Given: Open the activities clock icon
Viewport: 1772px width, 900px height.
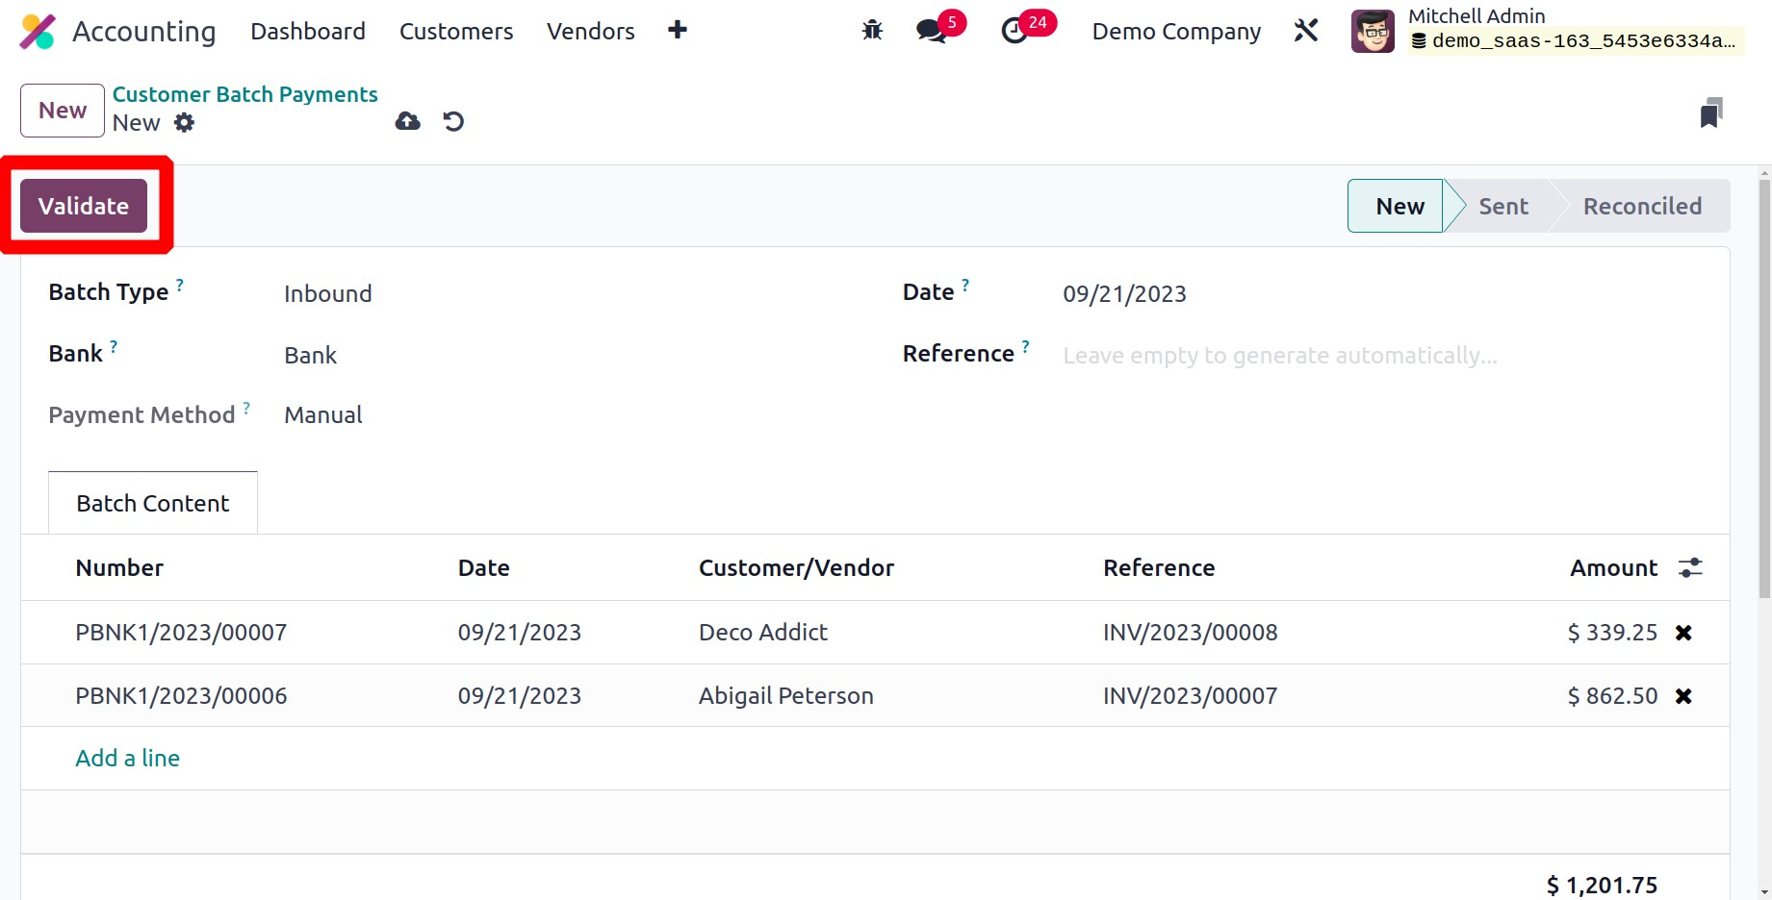Looking at the screenshot, I should (1014, 32).
